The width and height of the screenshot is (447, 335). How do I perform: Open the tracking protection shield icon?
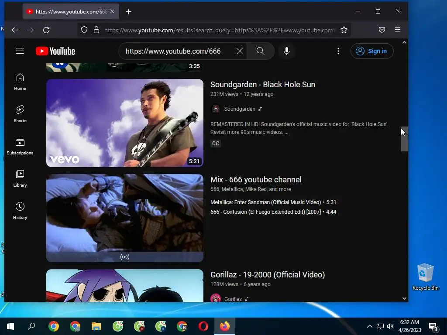pyautogui.click(x=84, y=30)
